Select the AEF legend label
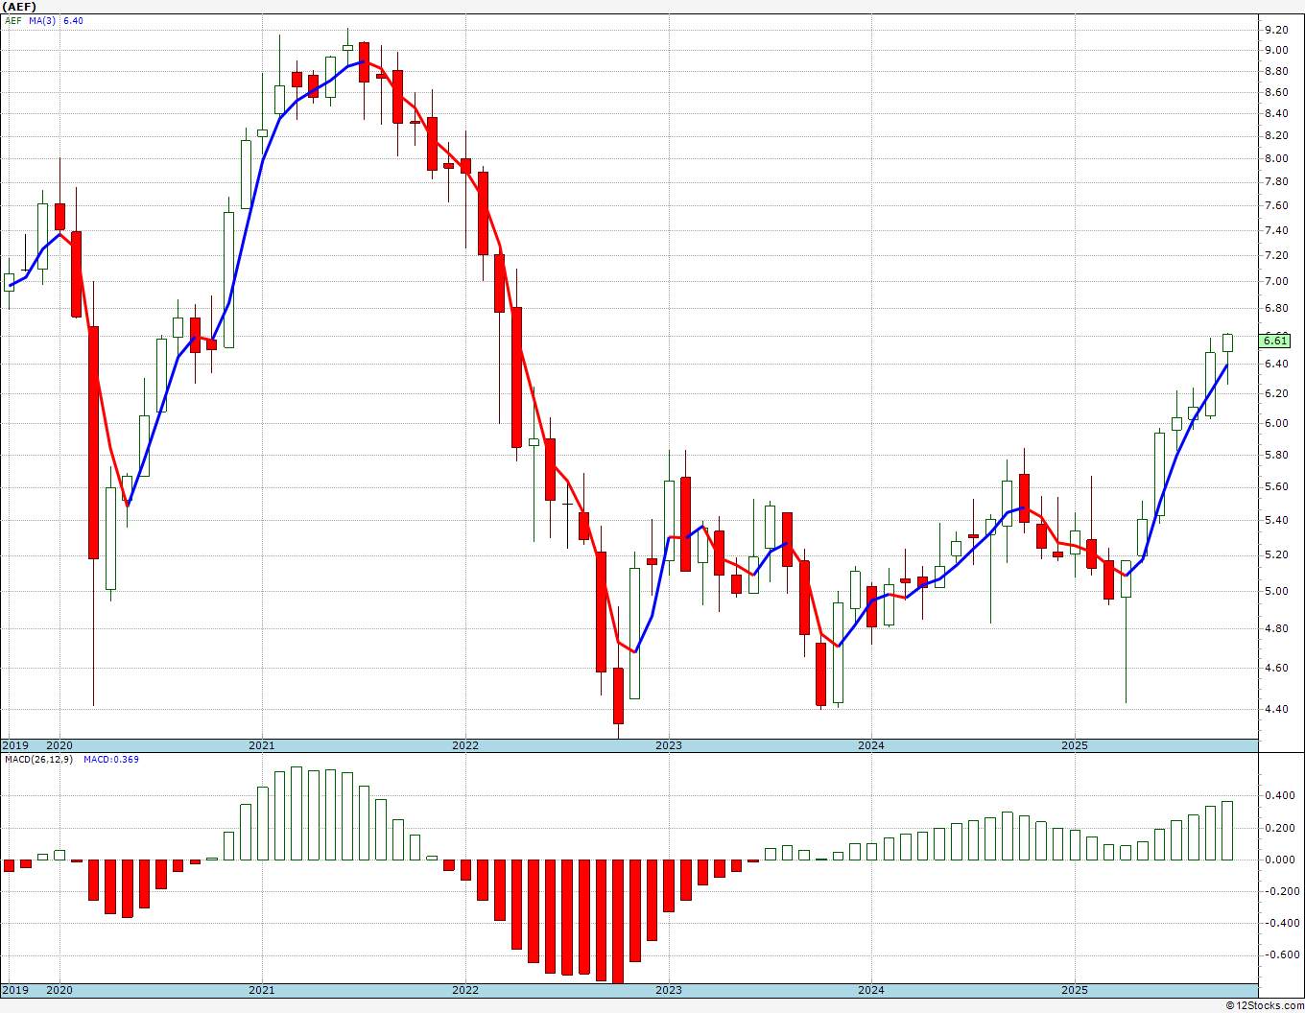This screenshot has height=1013, width=1305. (13, 20)
